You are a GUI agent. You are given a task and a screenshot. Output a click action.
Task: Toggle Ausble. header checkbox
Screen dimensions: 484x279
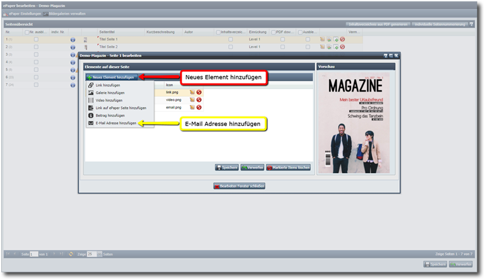pyautogui.click(x=300, y=32)
